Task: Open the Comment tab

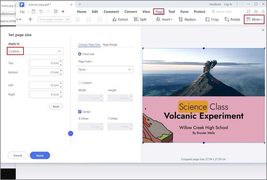Action: point(111,12)
